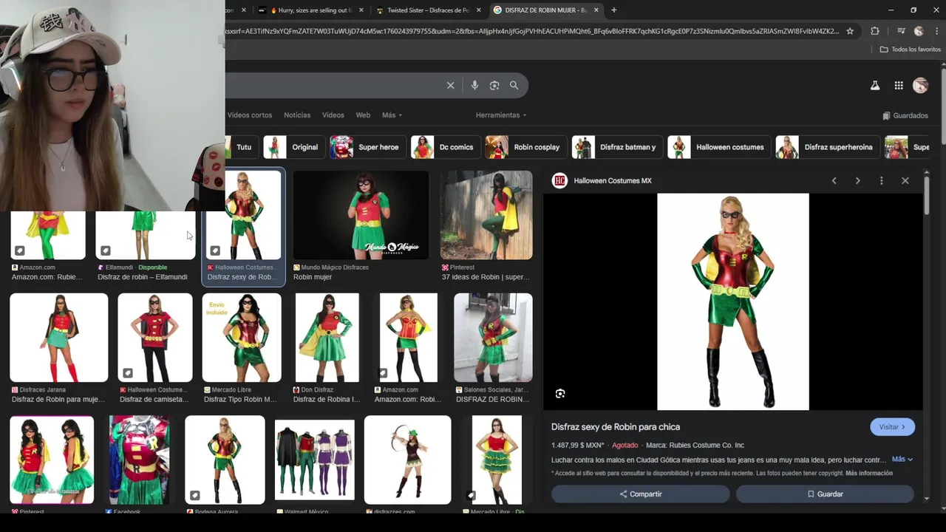The height and width of the screenshot is (532, 946).
Task: Open Chrome profile avatar in toolbar
Action: 919,31
